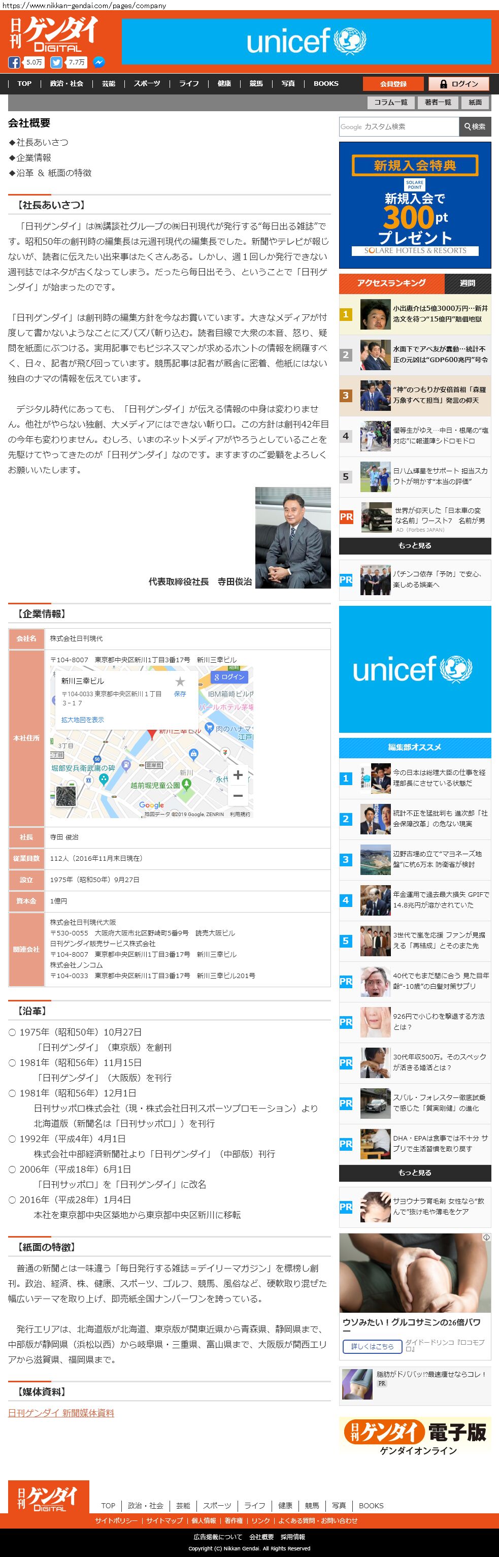The width and height of the screenshot is (499, 1557).
Task: Click the Nikkan Gendai Digital header logo
Action: coord(53,35)
